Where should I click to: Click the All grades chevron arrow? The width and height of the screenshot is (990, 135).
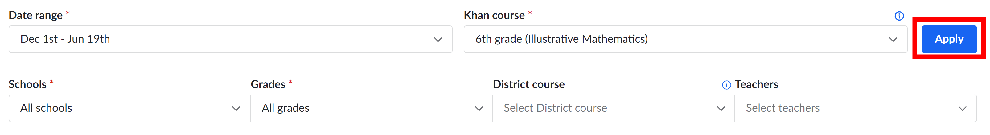click(479, 109)
